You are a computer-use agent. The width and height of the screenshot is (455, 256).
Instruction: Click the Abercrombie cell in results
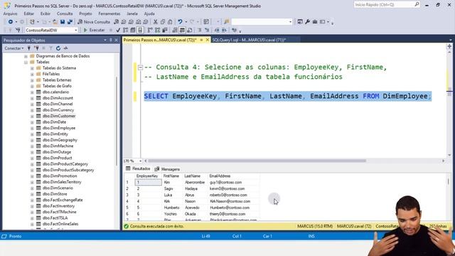pyautogui.click(x=195, y=182)
